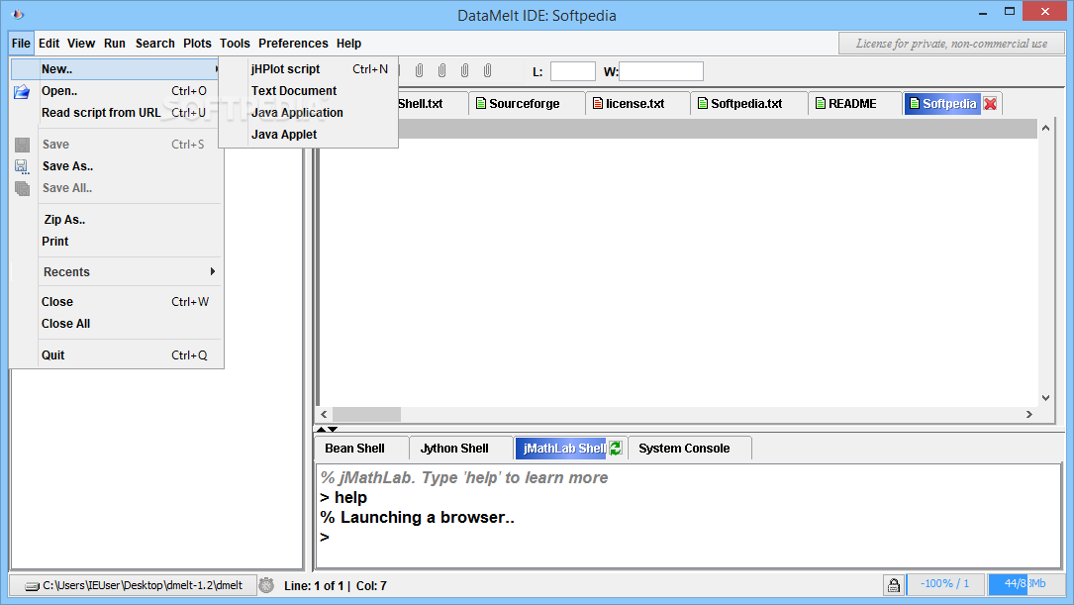Click the '% Launching a browser..' console line
This screenshot has width=1074, height=605.
point(417,517)
